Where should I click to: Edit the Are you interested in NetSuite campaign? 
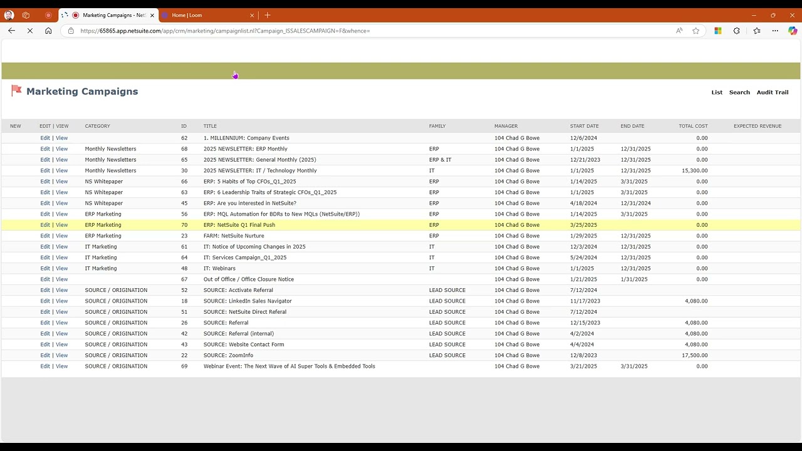pos(45,203)
